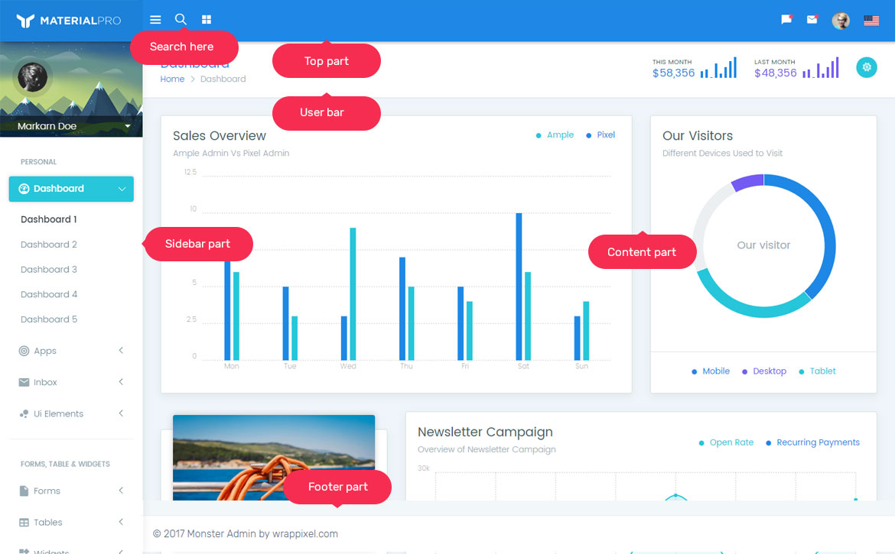Click the tallest Saturday bar in Sales chart

tap(519, 287)
